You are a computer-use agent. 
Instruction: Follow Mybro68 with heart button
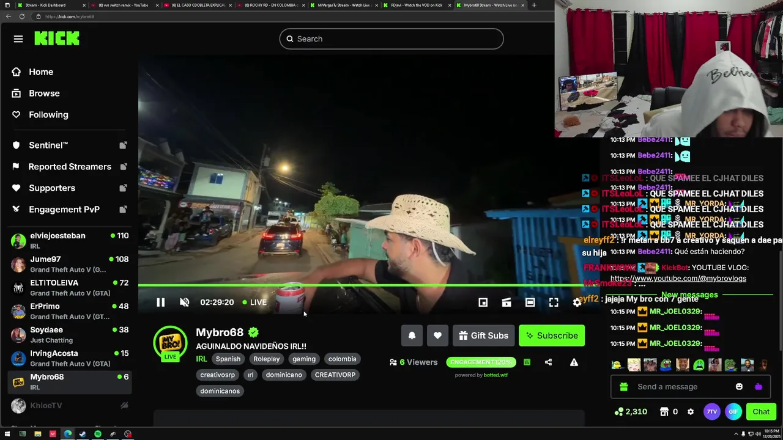[x=437, y=335]
